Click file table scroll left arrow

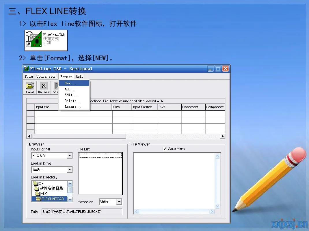pyautogui.click(x=29, y=136)
